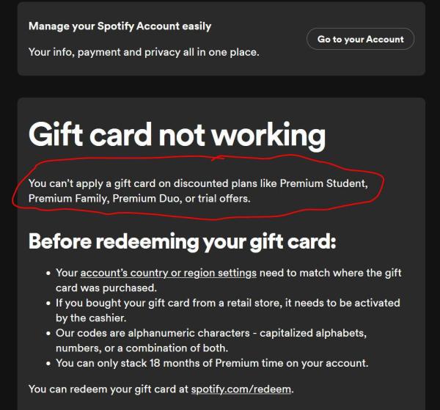Click the bullet dot before Our codes item
This screenshot has width=440, height=410.
pos(48,334)
